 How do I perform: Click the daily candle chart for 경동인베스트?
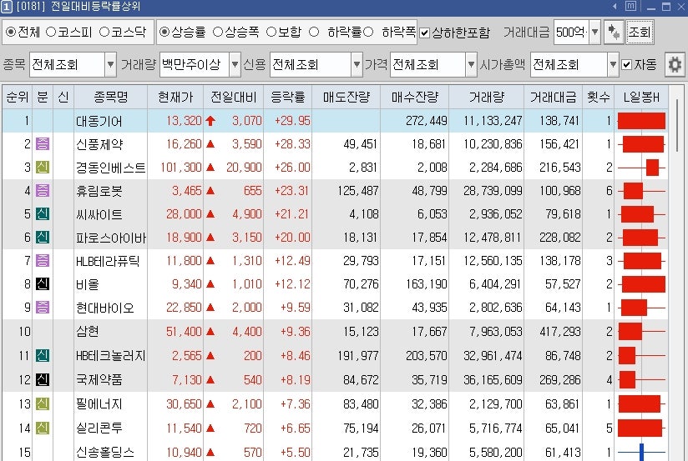pos(641,168)
